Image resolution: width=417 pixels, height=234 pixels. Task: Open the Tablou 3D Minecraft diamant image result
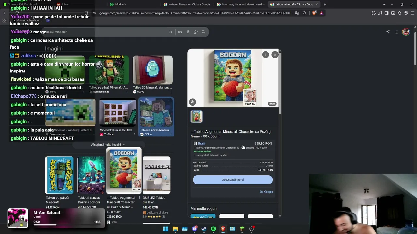(x=152, y=74)
